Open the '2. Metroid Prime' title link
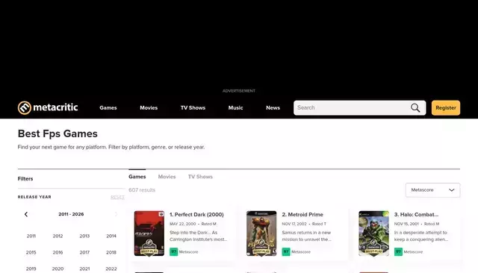 (x=302, y=215)
